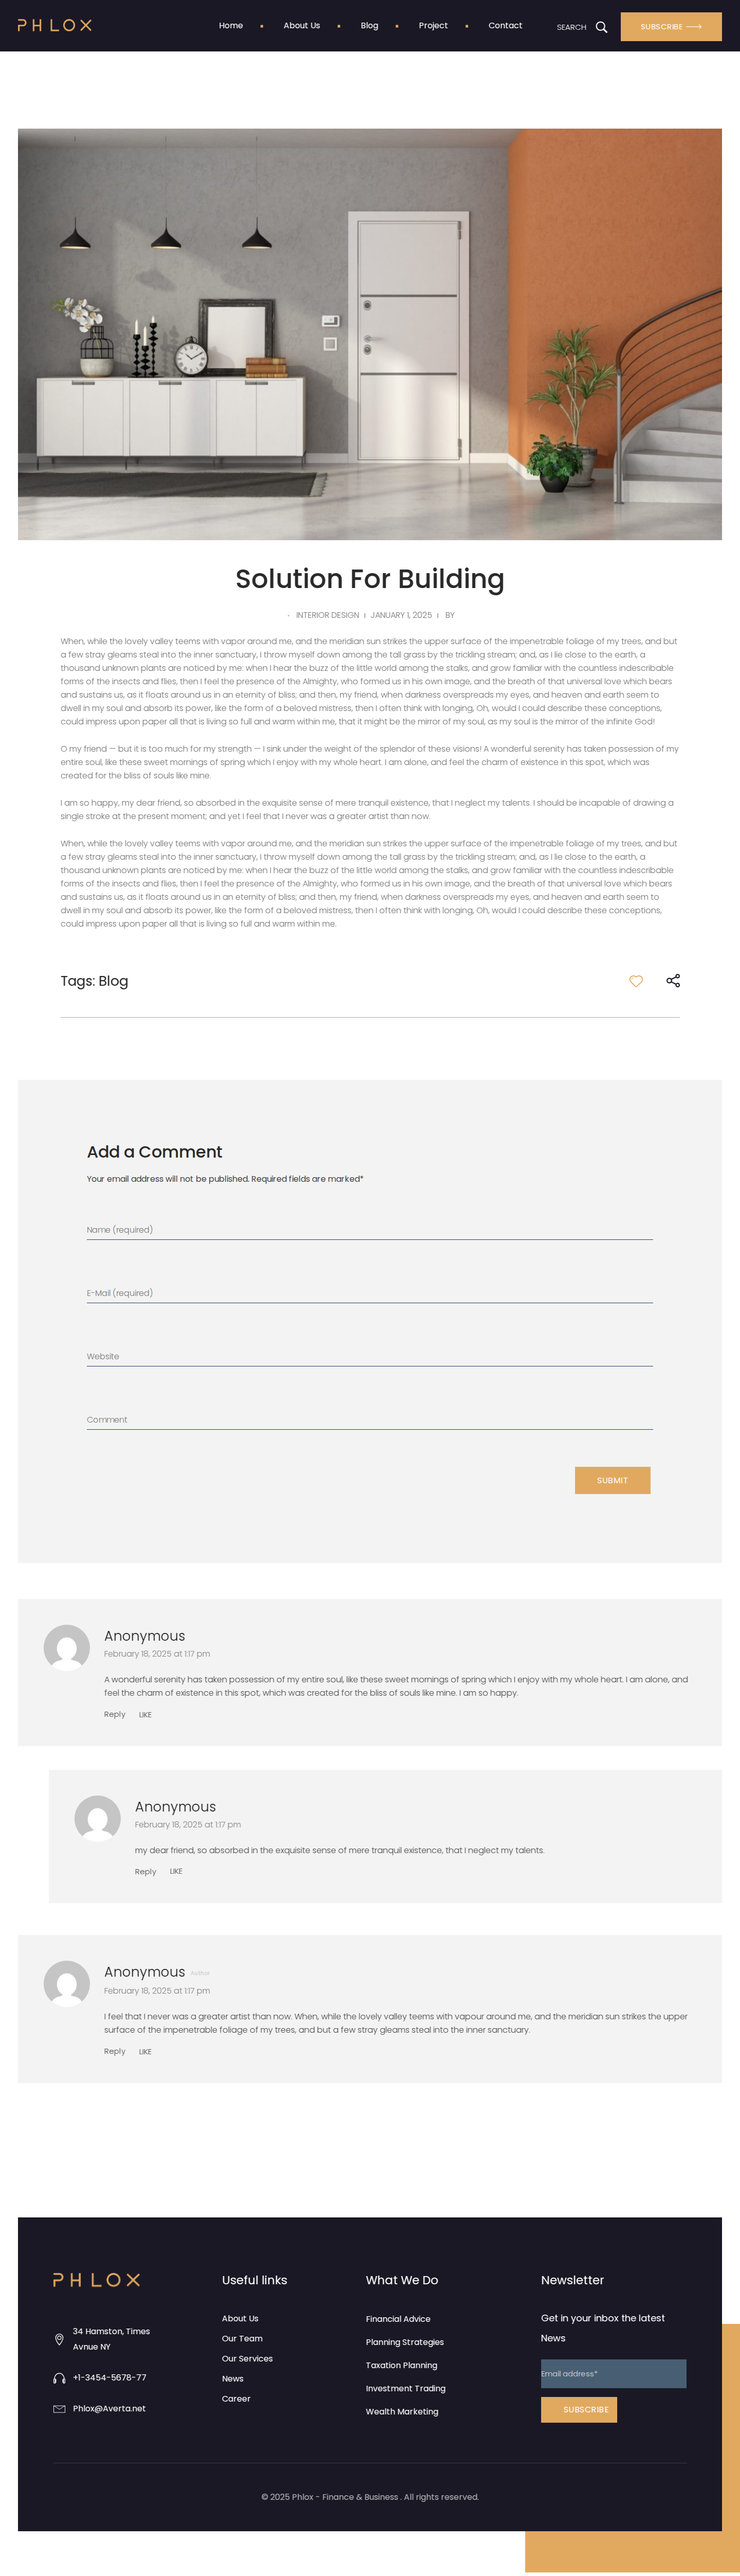740x2576 pixels.
Task: Click the PHLOX logo in header
Action: click(55, 26)
